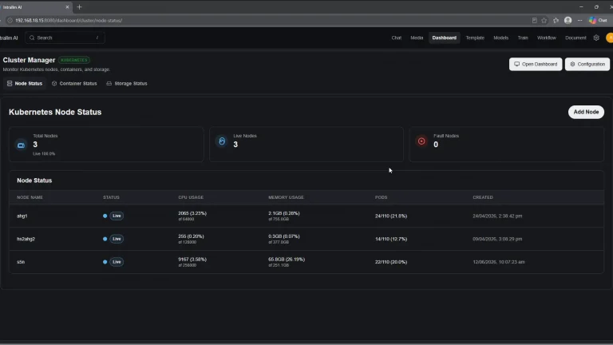Click the CREATED column header
This screenshot has height=345, width=613.
click(483, 197)
